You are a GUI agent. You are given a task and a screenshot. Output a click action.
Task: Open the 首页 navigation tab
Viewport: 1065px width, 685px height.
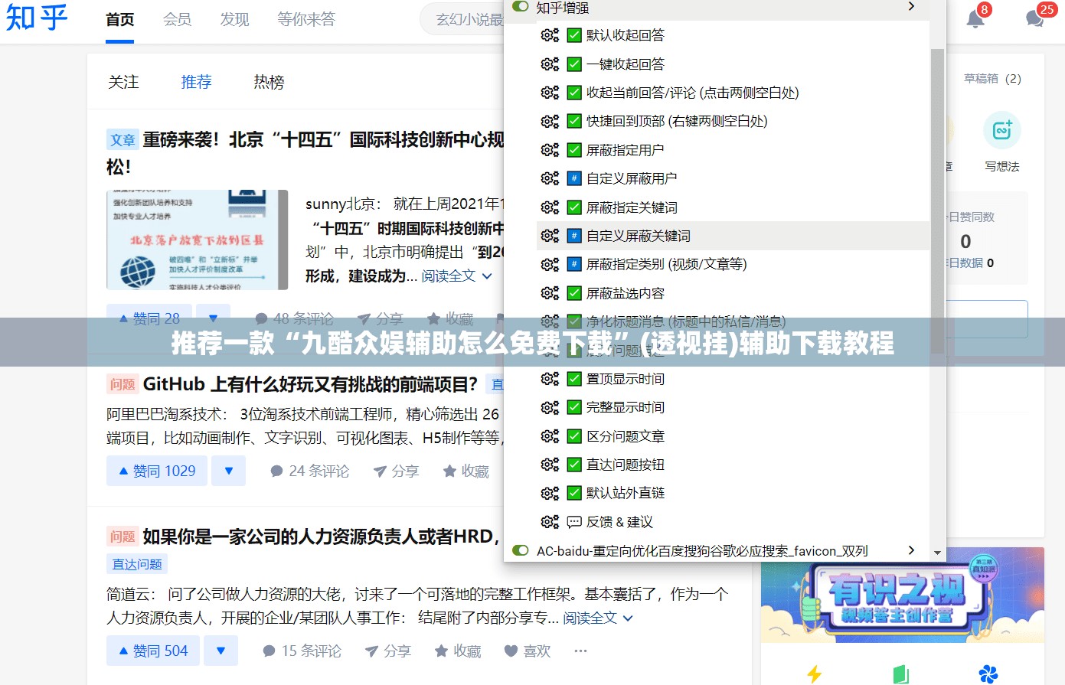tap(120, 19)
